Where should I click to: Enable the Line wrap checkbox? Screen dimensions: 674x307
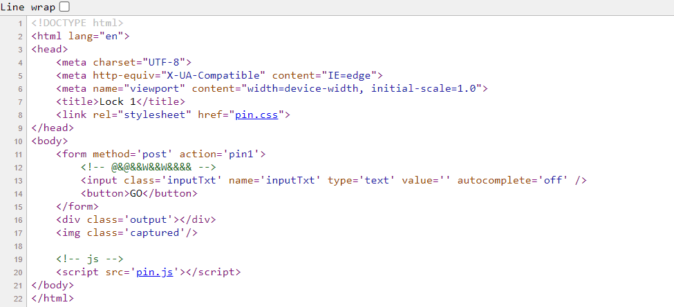coord(64,7)
